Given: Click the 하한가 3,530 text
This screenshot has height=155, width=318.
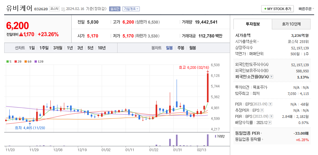Looking at the screenshot, I should coord(148,36).
